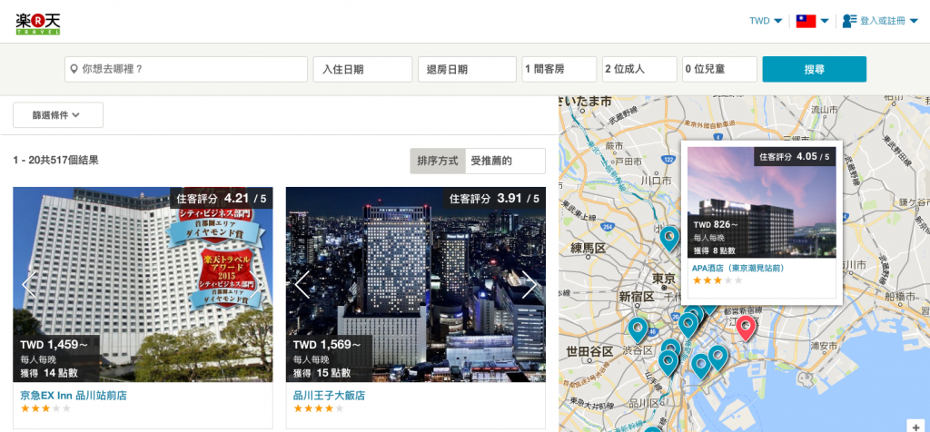
Task: Click the 住客評分 3.91 rating badge
Action: (x=494, y=198)
